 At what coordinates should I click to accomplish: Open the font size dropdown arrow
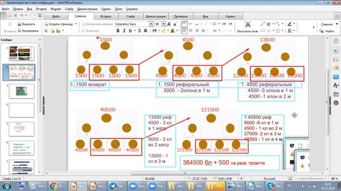point(164,24)
